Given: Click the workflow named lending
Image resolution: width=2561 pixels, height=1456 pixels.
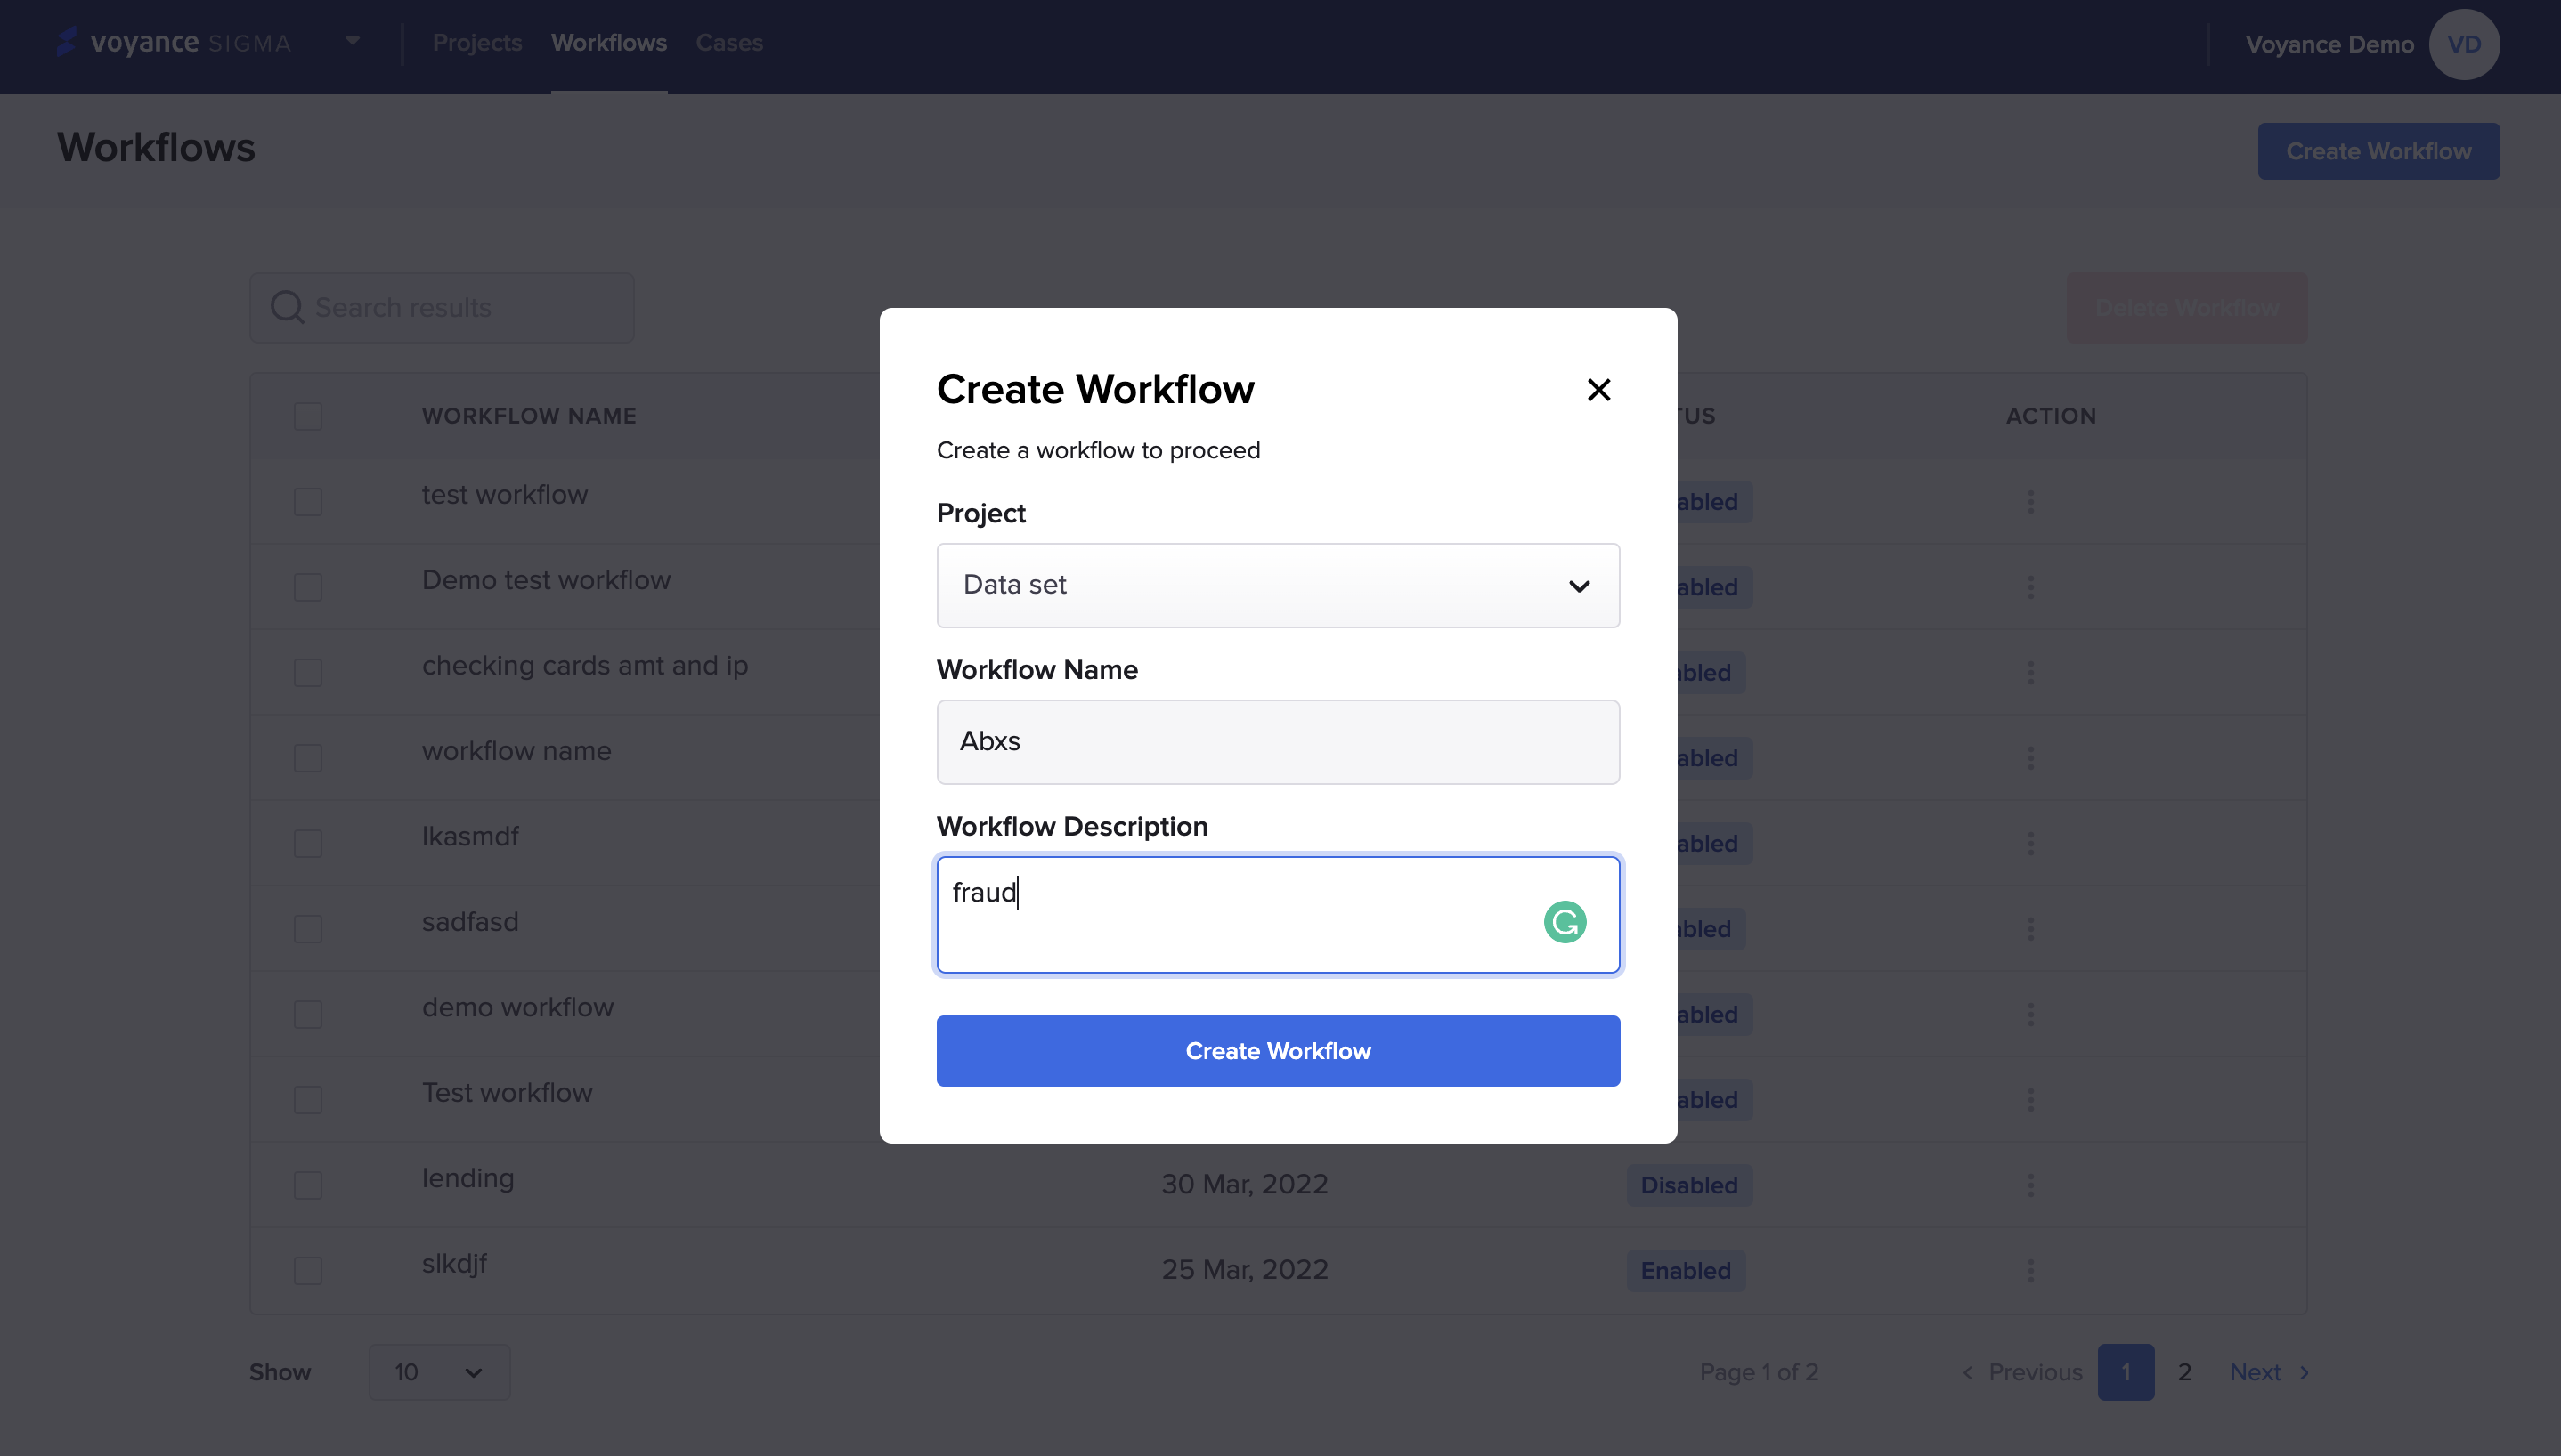Looking at the screenshot, I should click(468, 1179).
